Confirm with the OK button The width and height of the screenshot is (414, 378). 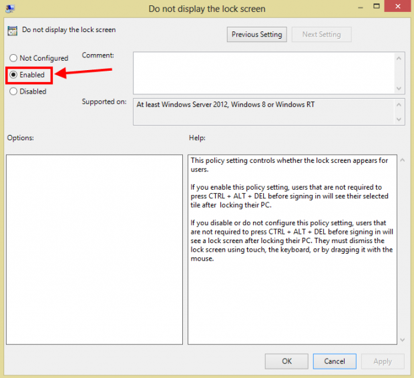click(286, 361)
